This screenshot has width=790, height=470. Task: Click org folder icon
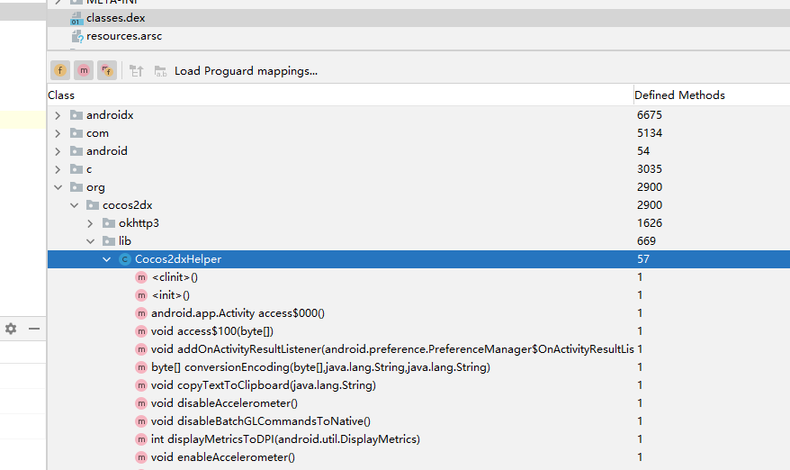tap(76, 187)
